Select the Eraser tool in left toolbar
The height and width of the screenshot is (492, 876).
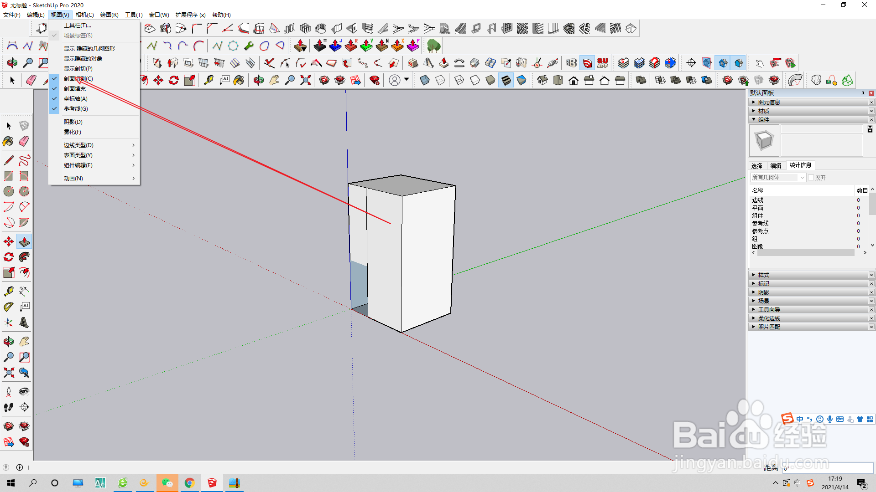point(24,141)
